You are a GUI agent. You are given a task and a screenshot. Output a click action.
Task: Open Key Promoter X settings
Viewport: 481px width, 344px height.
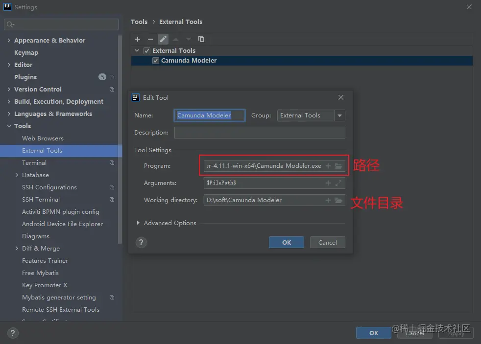pos(45,285)
